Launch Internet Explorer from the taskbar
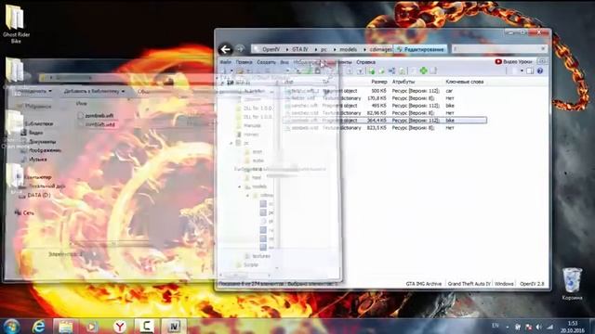 (x=38, y=326)
